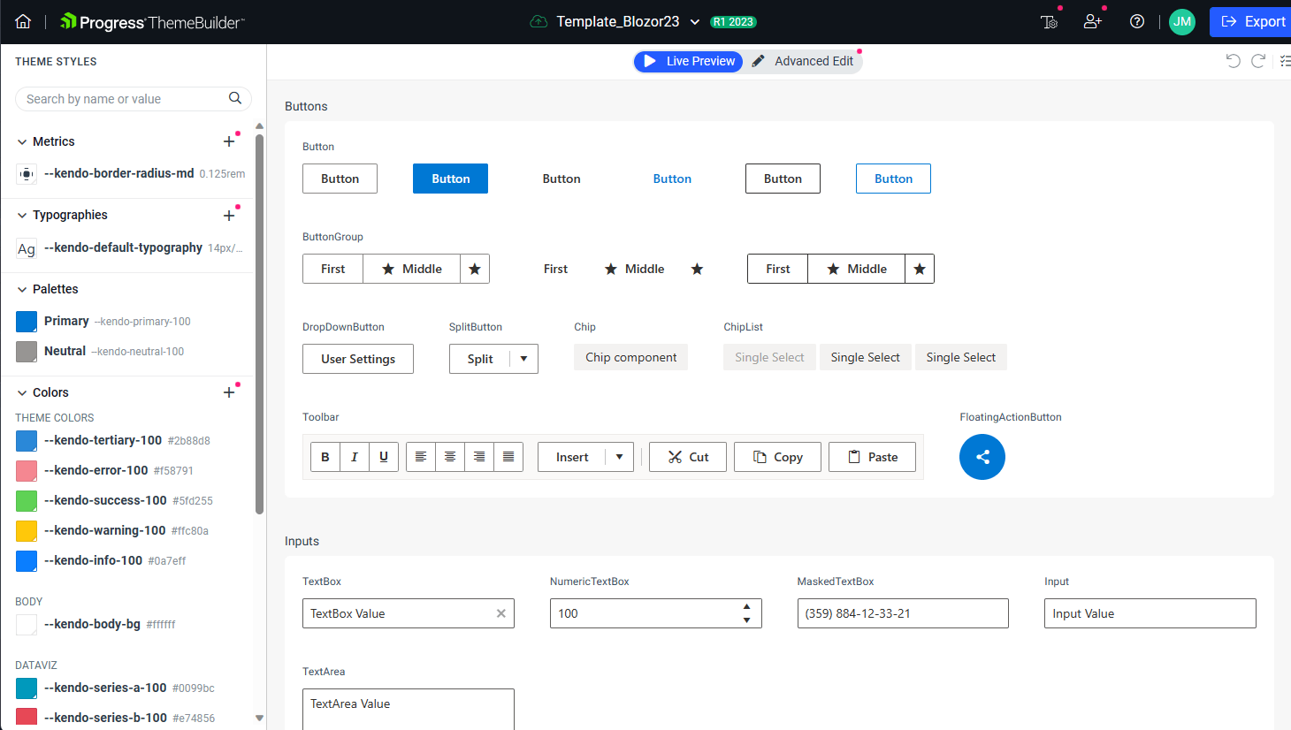Image resolution: width=1291 pixels, height=730 pixels.
Task: Click the Copy toolbar button
Action: 777,457
